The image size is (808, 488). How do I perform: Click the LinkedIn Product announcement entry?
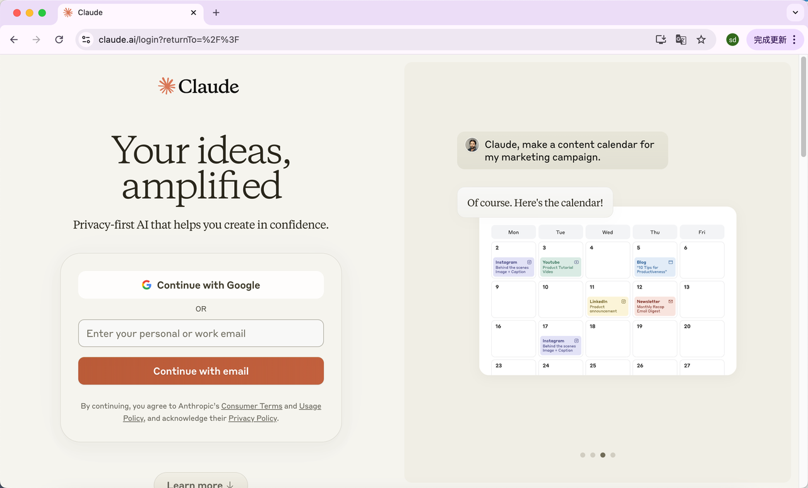pos(608,306)
